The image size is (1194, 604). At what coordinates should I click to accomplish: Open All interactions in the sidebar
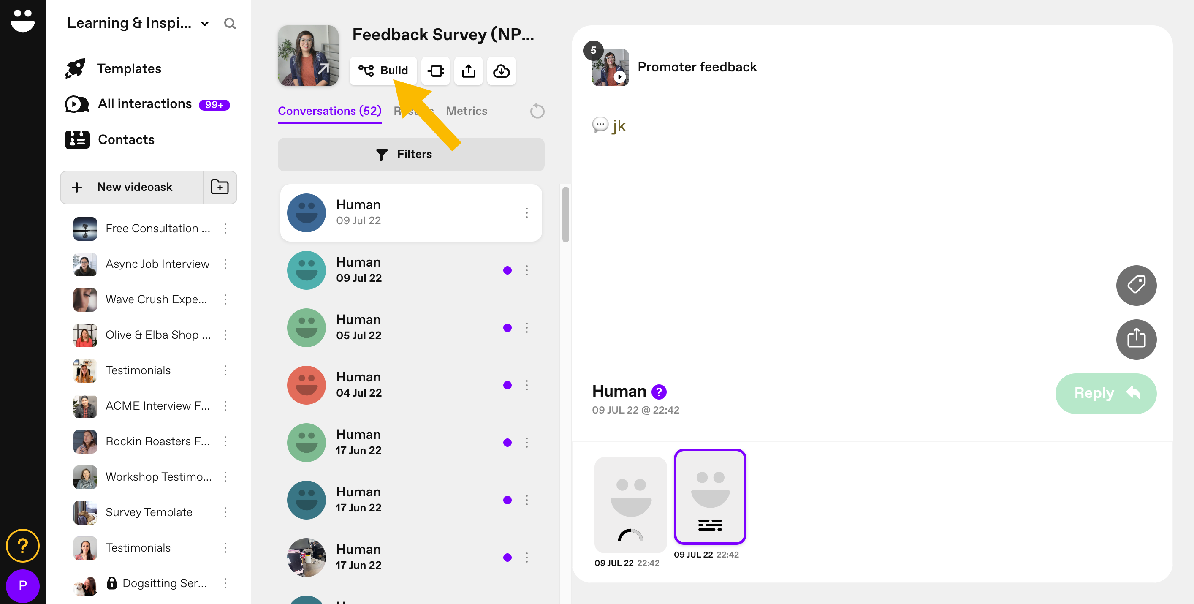(x=147, y=104)
